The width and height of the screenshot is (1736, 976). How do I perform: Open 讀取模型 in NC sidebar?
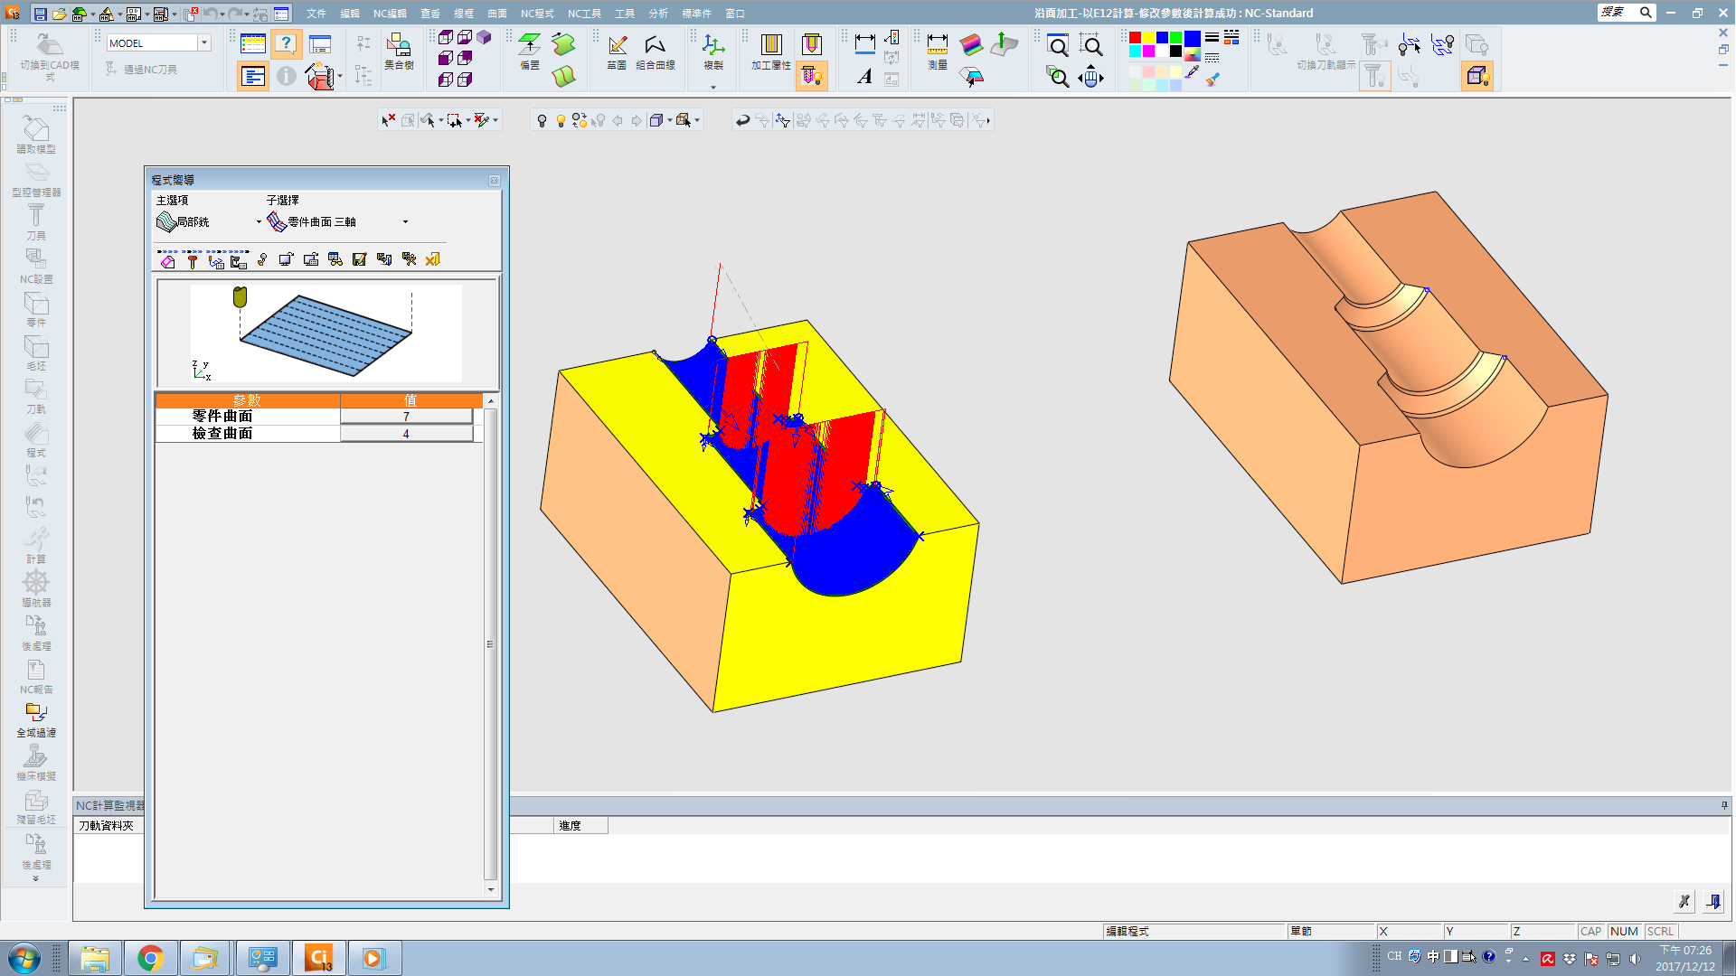36,134
